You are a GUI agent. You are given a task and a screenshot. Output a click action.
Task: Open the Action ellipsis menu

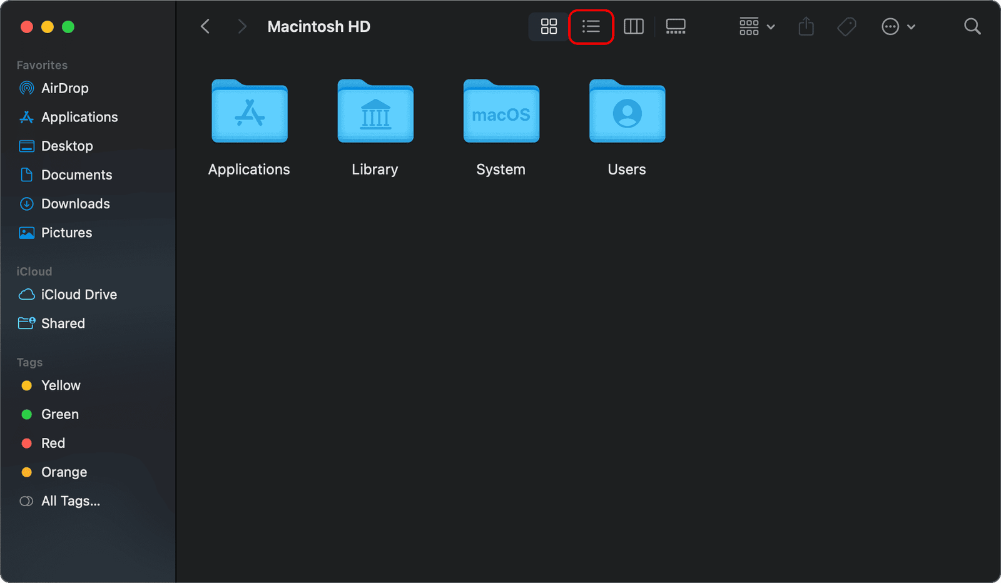(898, 26)
